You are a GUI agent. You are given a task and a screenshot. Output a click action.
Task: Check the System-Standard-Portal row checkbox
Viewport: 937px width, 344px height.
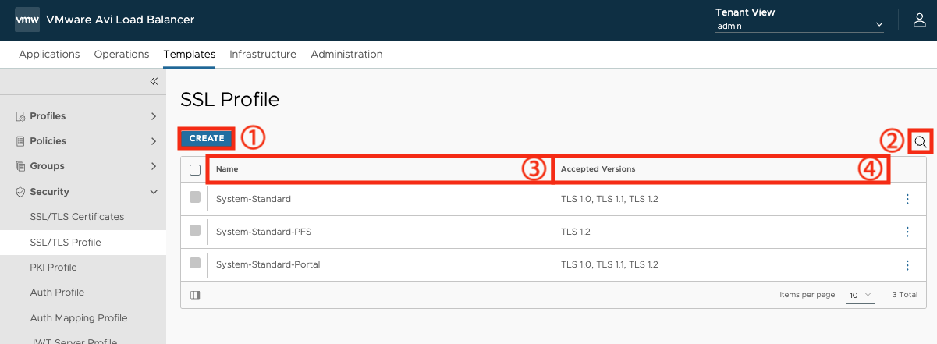[195, 264]
